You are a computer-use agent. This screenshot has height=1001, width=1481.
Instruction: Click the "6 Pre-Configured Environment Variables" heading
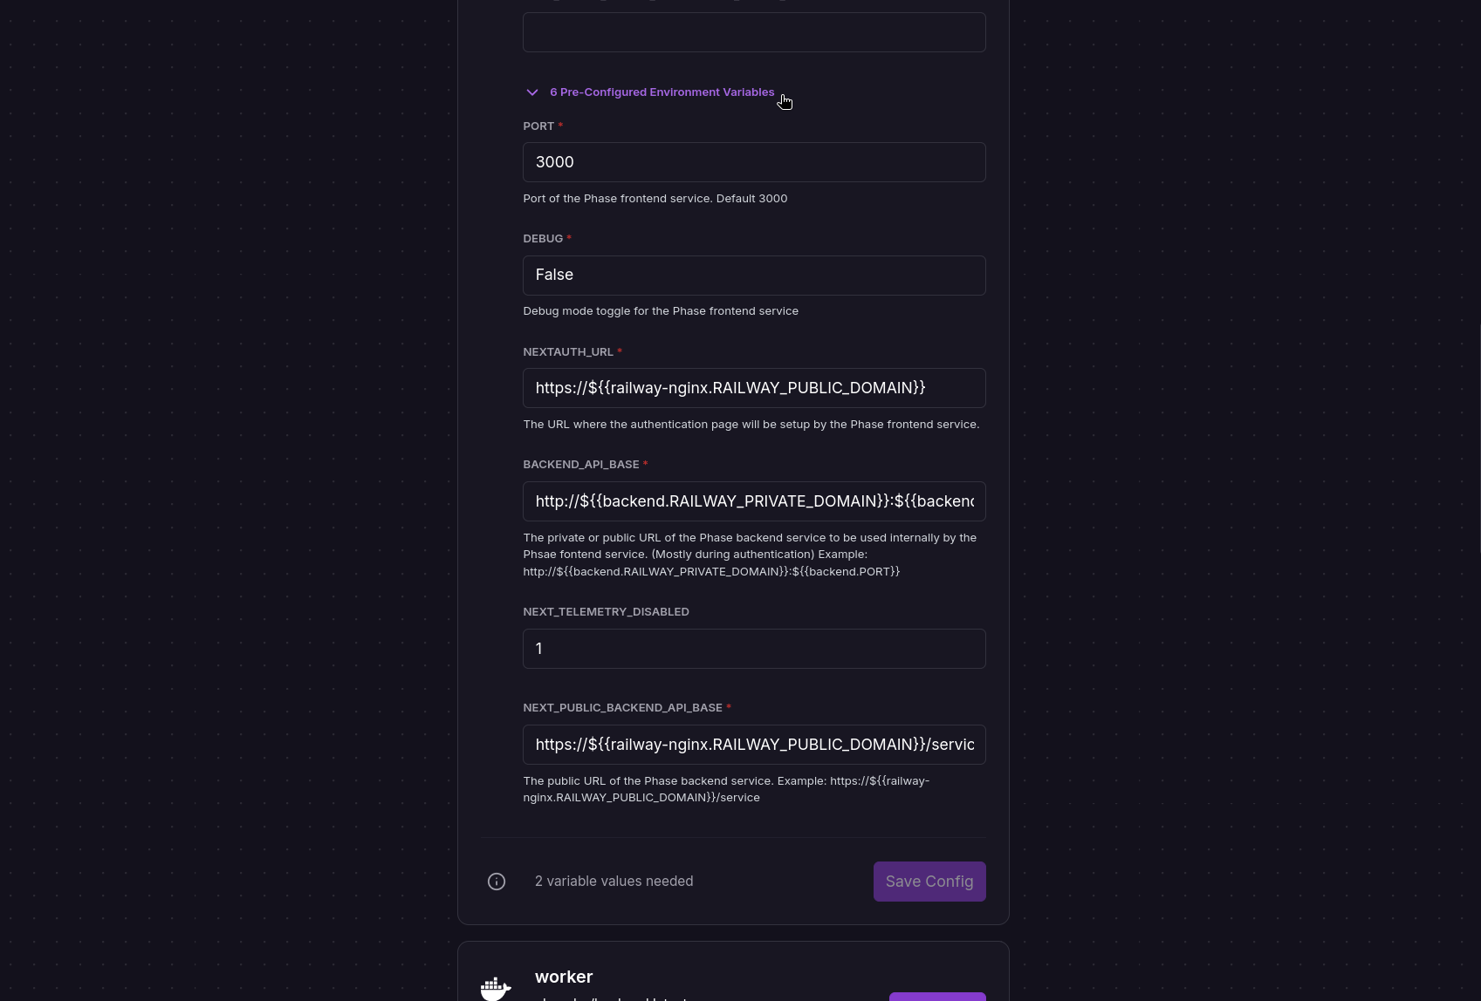[x=662, y=92]
